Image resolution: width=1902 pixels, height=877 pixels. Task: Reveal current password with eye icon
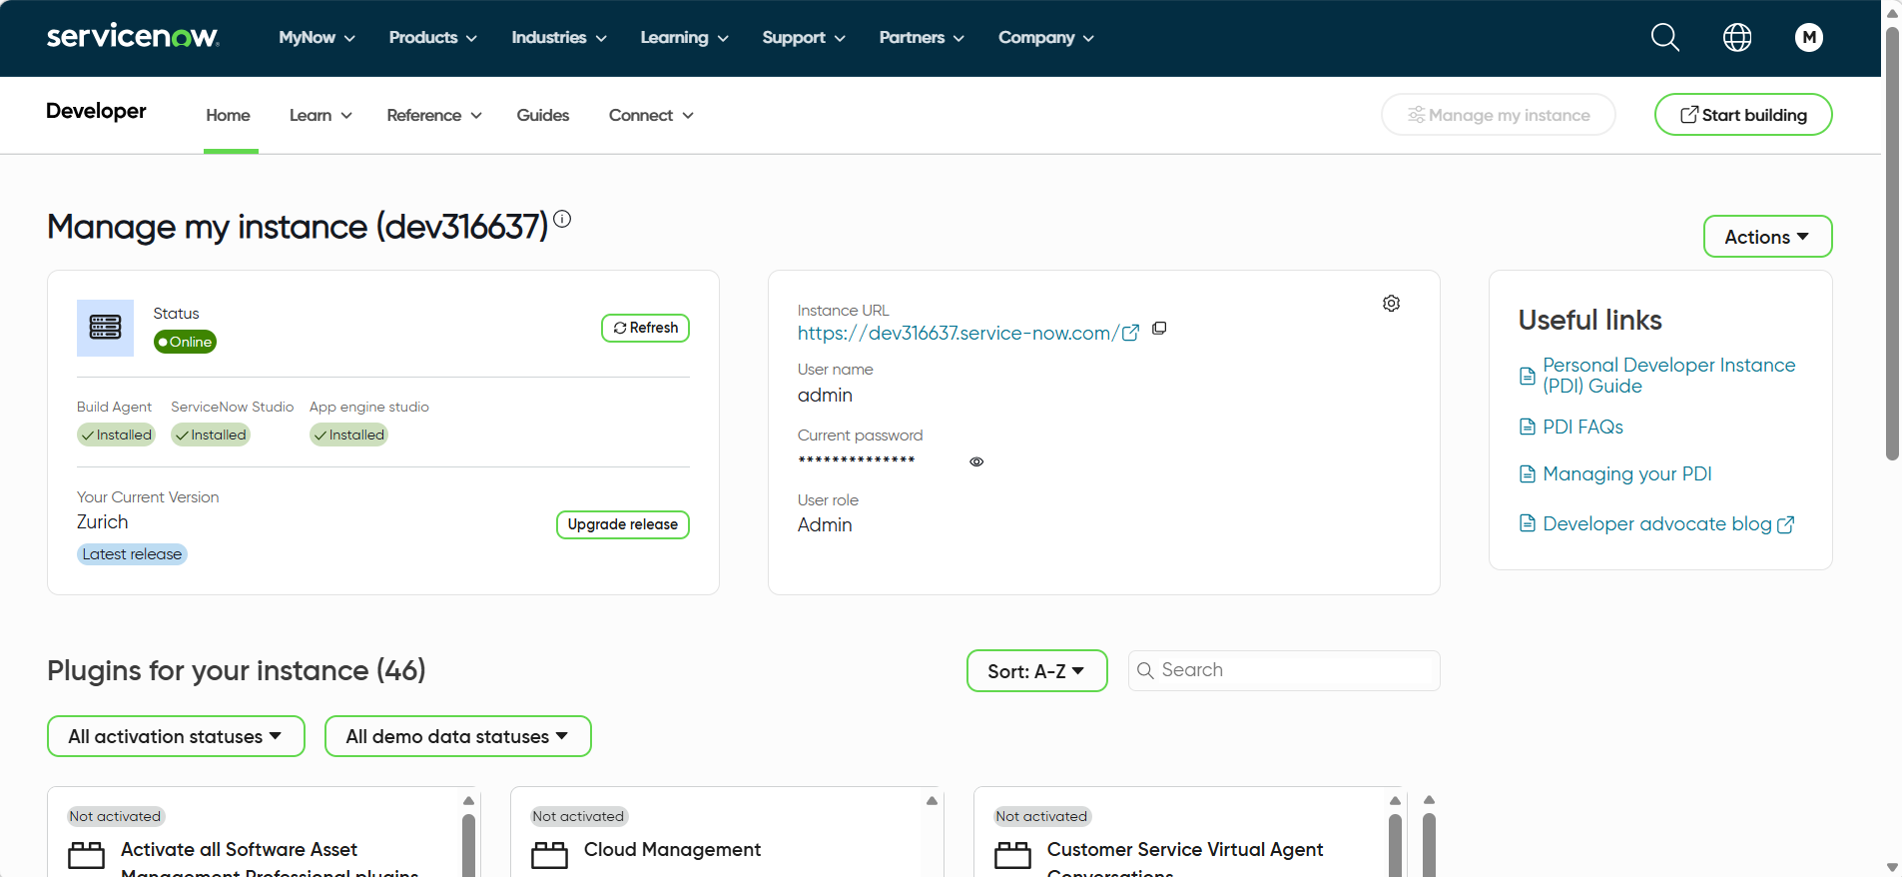coord(976,461)
